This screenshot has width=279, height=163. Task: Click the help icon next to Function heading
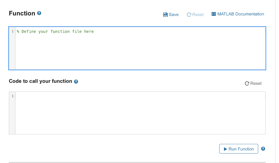click(x=39, y=13)
